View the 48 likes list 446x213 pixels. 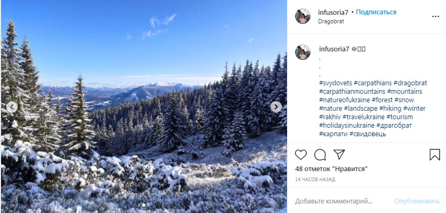point(331,169)
